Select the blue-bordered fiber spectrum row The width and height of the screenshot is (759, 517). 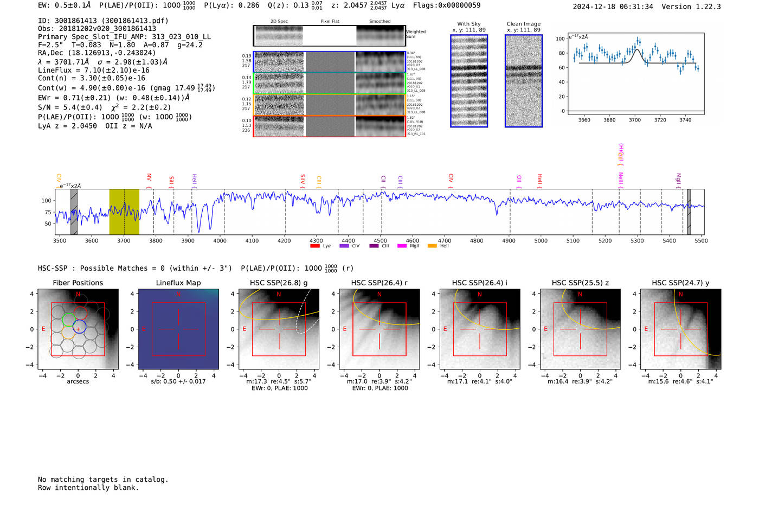(329, 62)
